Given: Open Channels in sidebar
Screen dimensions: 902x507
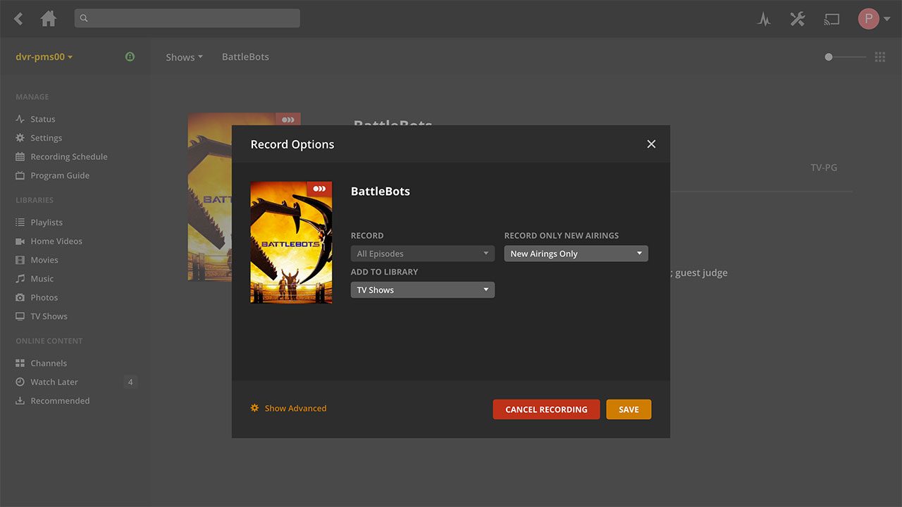Looking at the screenshot, I should [49, 363].
